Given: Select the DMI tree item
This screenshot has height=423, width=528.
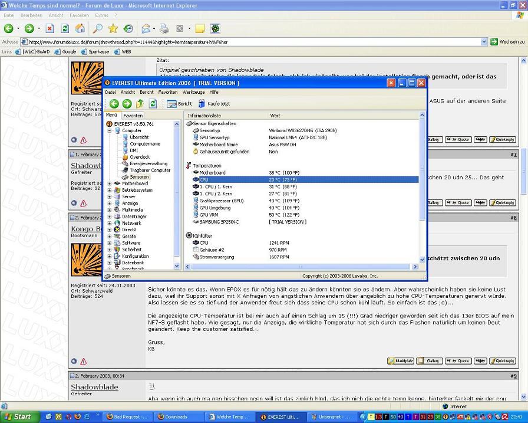Looking at the screenshot, I should [x=134, y=150].
